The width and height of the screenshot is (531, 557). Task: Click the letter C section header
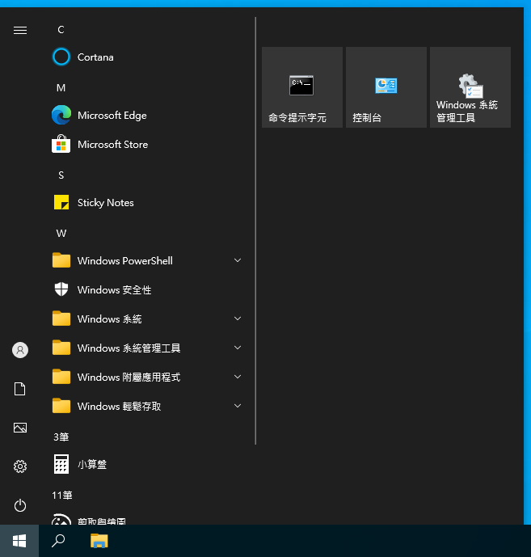tap(61, 30)
